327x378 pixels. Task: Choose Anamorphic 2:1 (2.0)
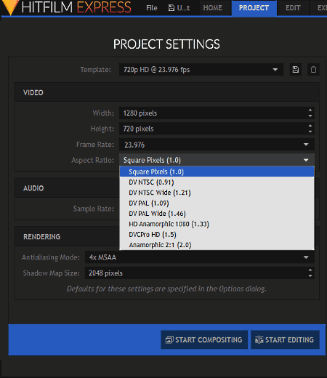(217, 245)
